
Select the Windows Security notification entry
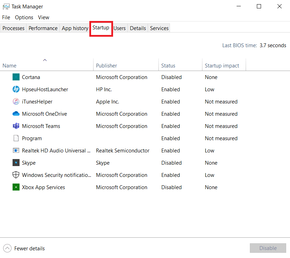coord(57,175)
